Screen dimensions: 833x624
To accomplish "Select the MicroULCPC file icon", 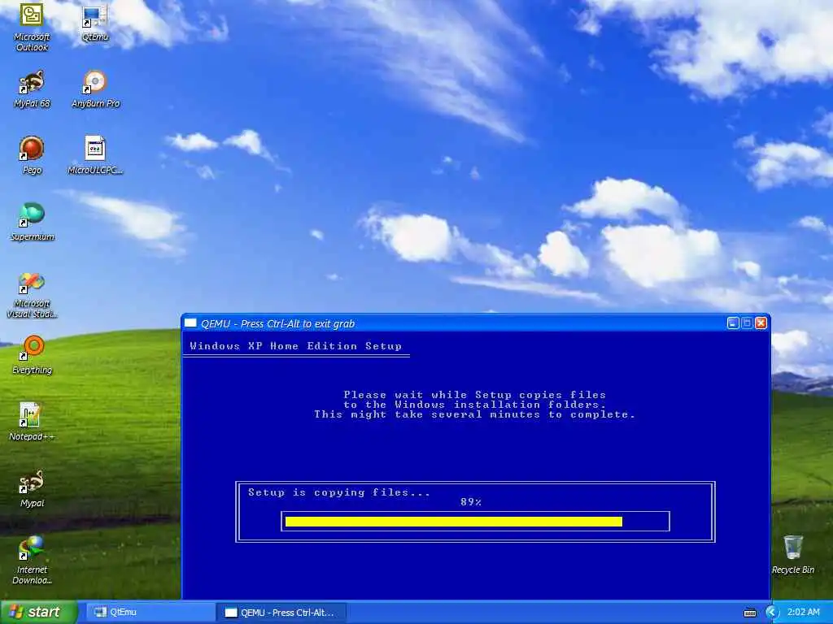I will (95, 155).
